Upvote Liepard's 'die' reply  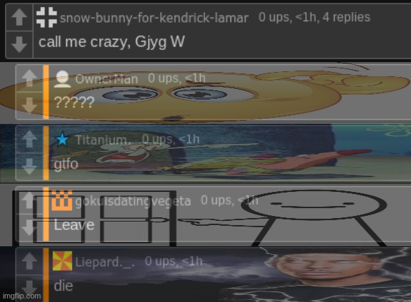coord(29,261)
